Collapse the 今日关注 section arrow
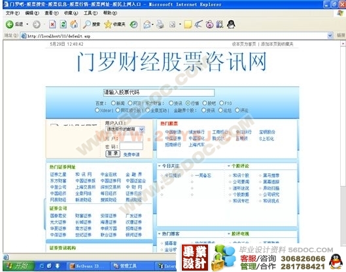Viewport: 346px width, 272px height. 160,166
